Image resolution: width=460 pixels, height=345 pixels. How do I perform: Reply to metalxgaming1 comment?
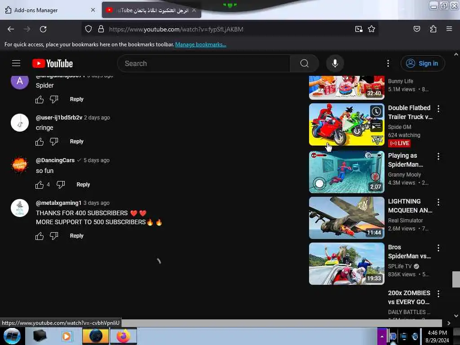pos(76,236)
